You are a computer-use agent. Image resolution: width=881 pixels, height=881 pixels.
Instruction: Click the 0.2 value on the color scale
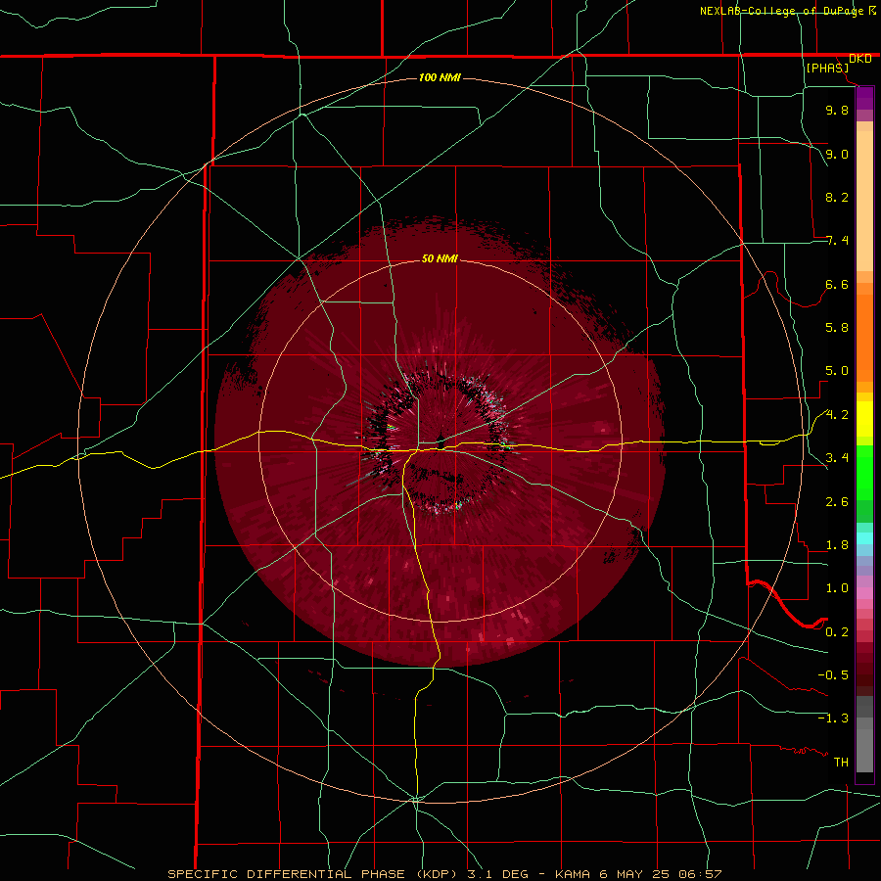(837, 632)
